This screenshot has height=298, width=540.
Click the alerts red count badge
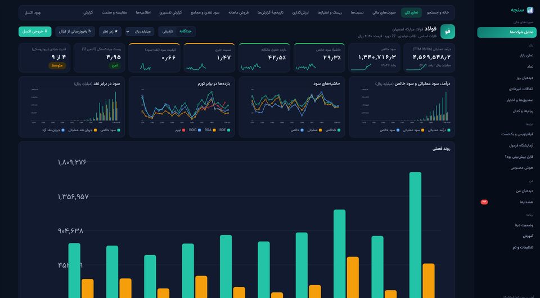(x=484, y=202)
